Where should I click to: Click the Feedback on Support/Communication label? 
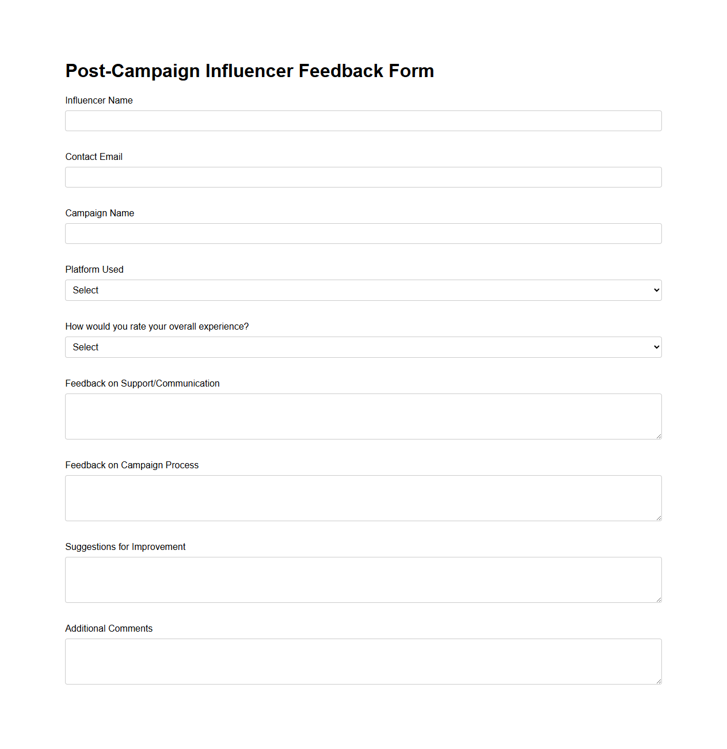(142, 383)
